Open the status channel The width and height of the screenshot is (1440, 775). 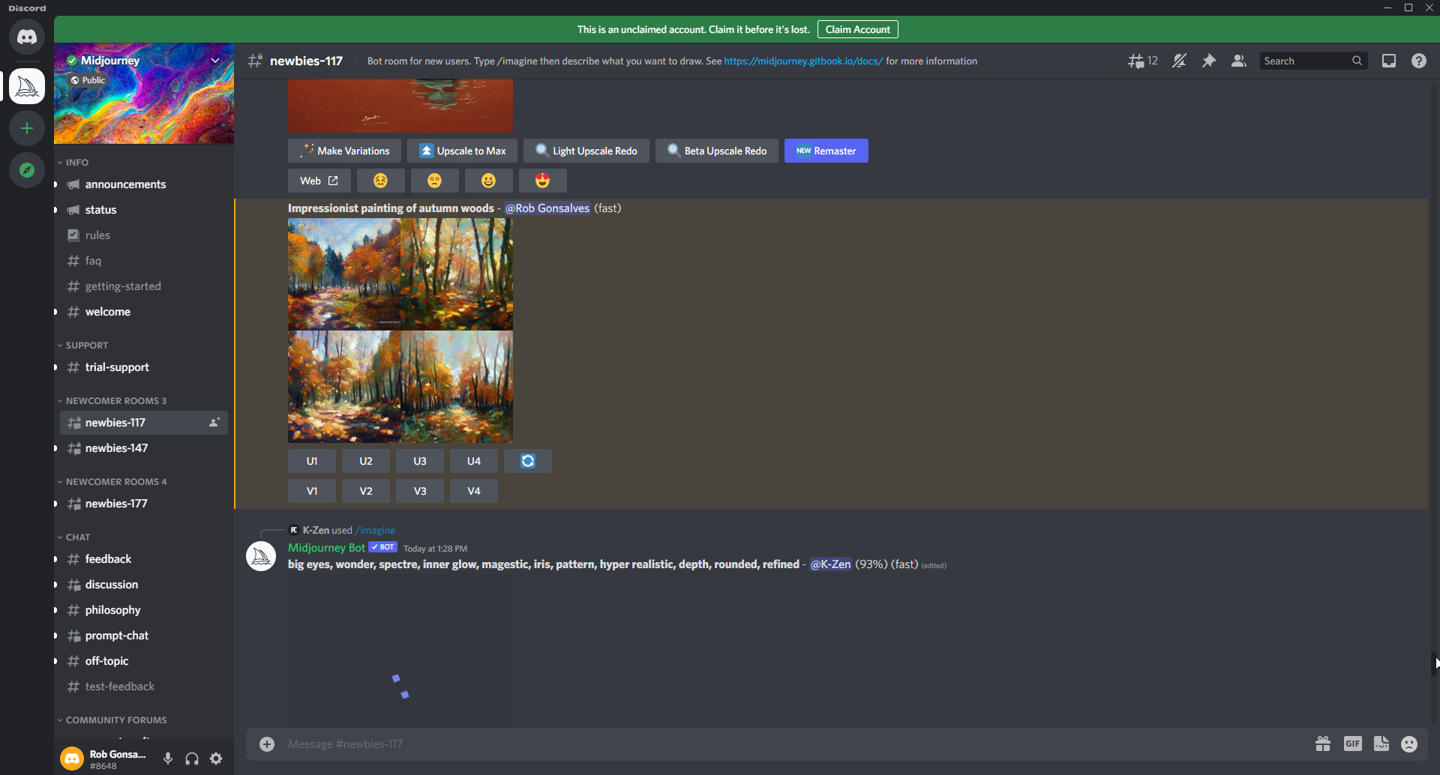144,210
